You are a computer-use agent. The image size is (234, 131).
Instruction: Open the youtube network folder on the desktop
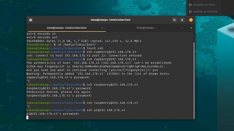[x=203, y=12]
